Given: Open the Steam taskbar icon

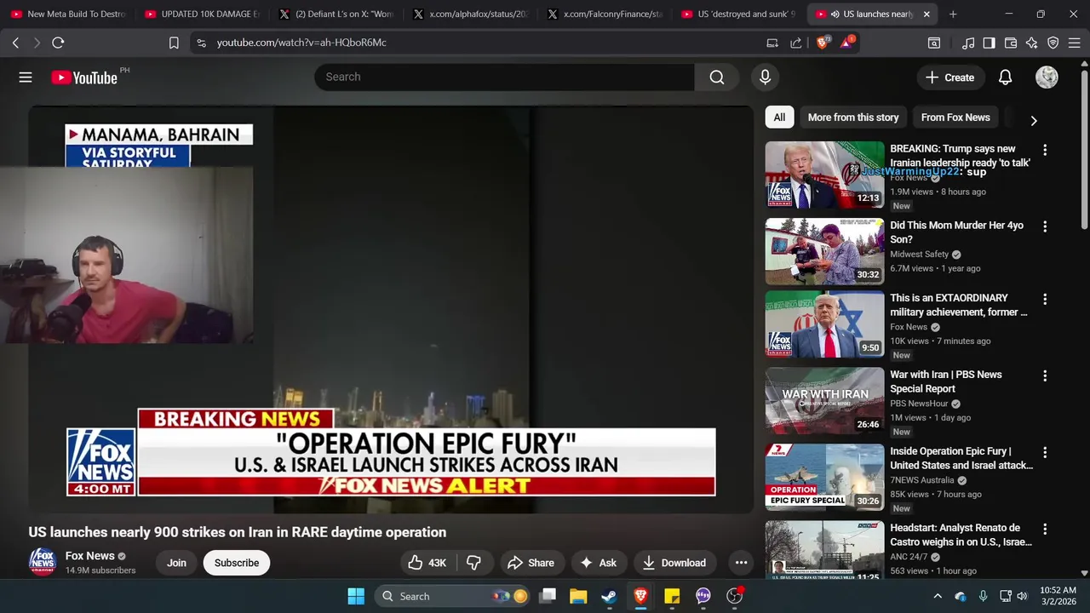Looking at the screenshot, I should pos(609,596).
